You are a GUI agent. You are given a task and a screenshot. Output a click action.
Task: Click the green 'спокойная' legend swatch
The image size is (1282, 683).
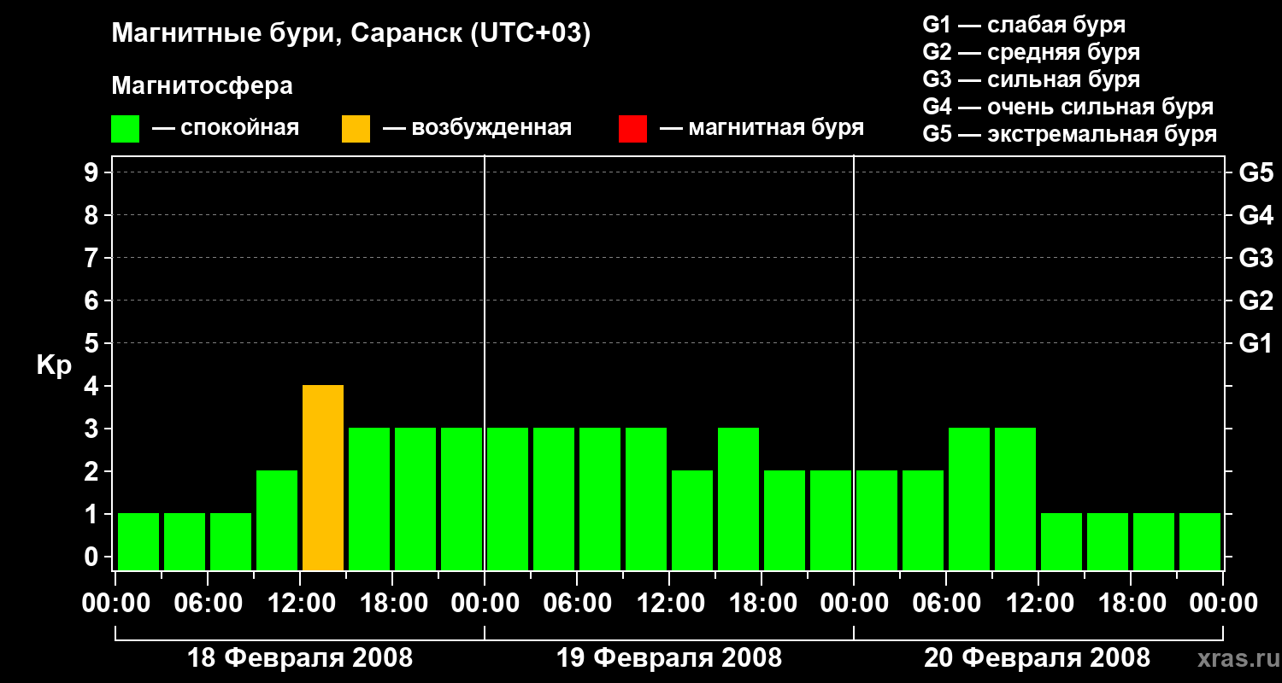click(x=126, y=129)
